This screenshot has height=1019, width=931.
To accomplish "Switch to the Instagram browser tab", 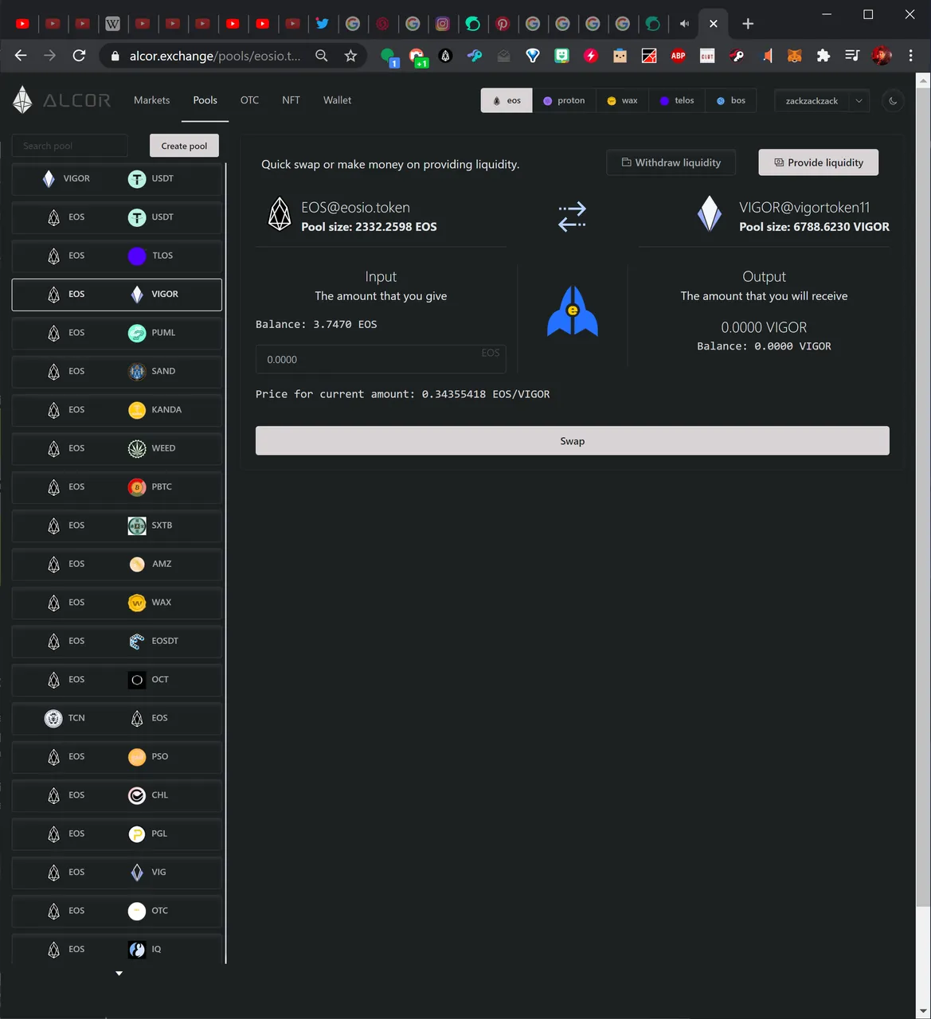I will pyautogui.click(x=442, y=24).
